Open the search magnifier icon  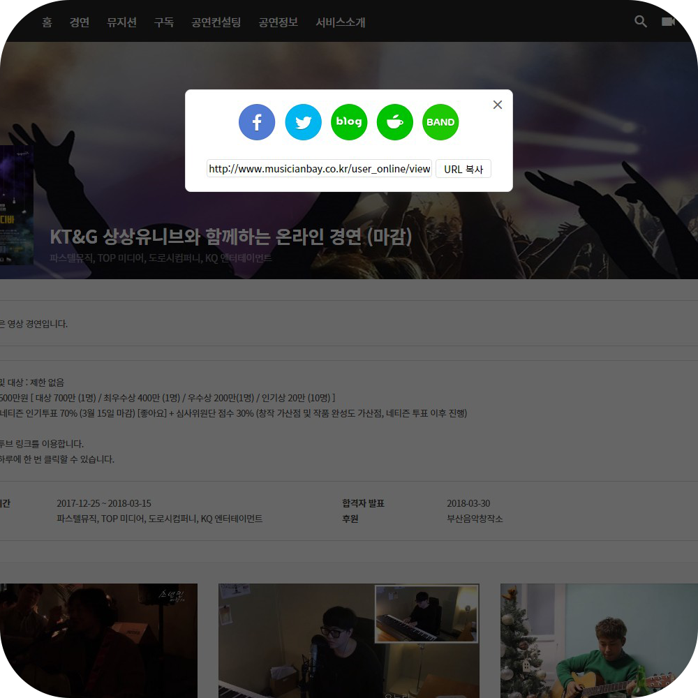641,22
